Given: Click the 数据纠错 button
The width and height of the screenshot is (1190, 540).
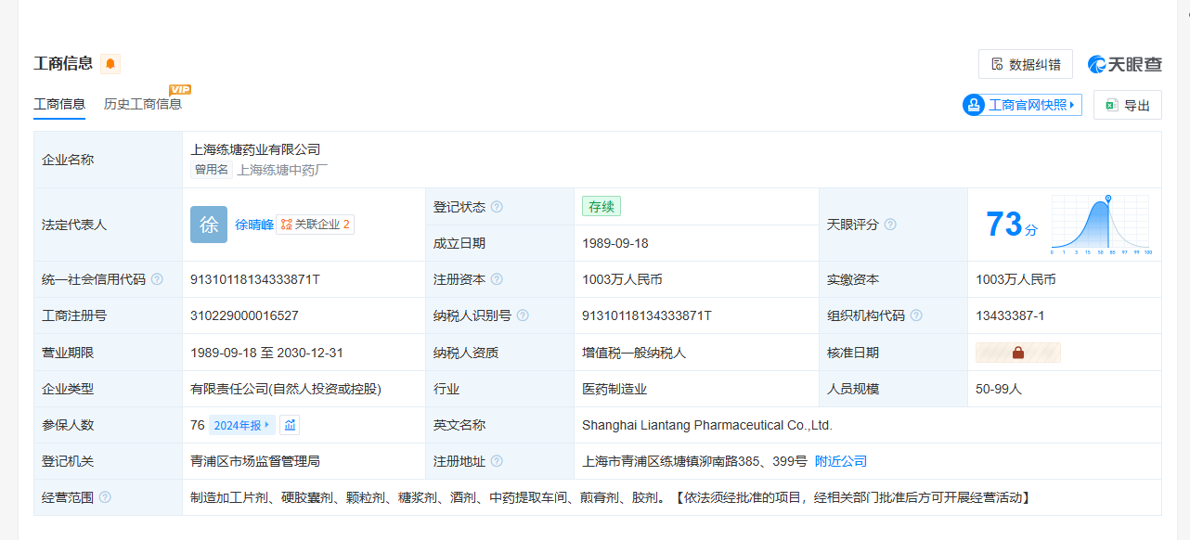Looking at the screenshot, I should [1025, 64].
